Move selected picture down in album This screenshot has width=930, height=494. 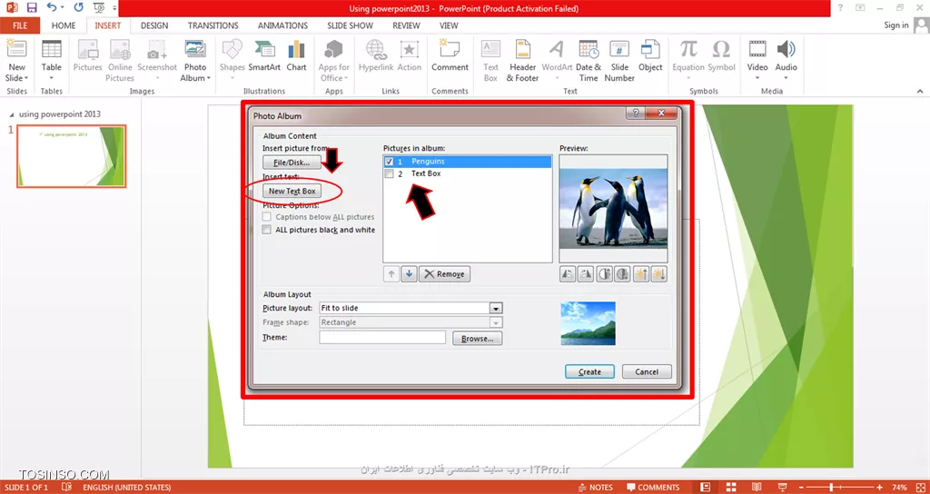coord(409,274)
